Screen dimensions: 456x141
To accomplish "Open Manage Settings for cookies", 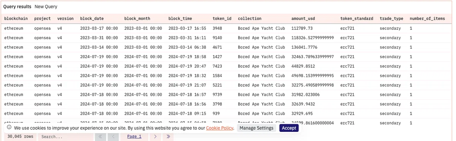I will [256, 128].
